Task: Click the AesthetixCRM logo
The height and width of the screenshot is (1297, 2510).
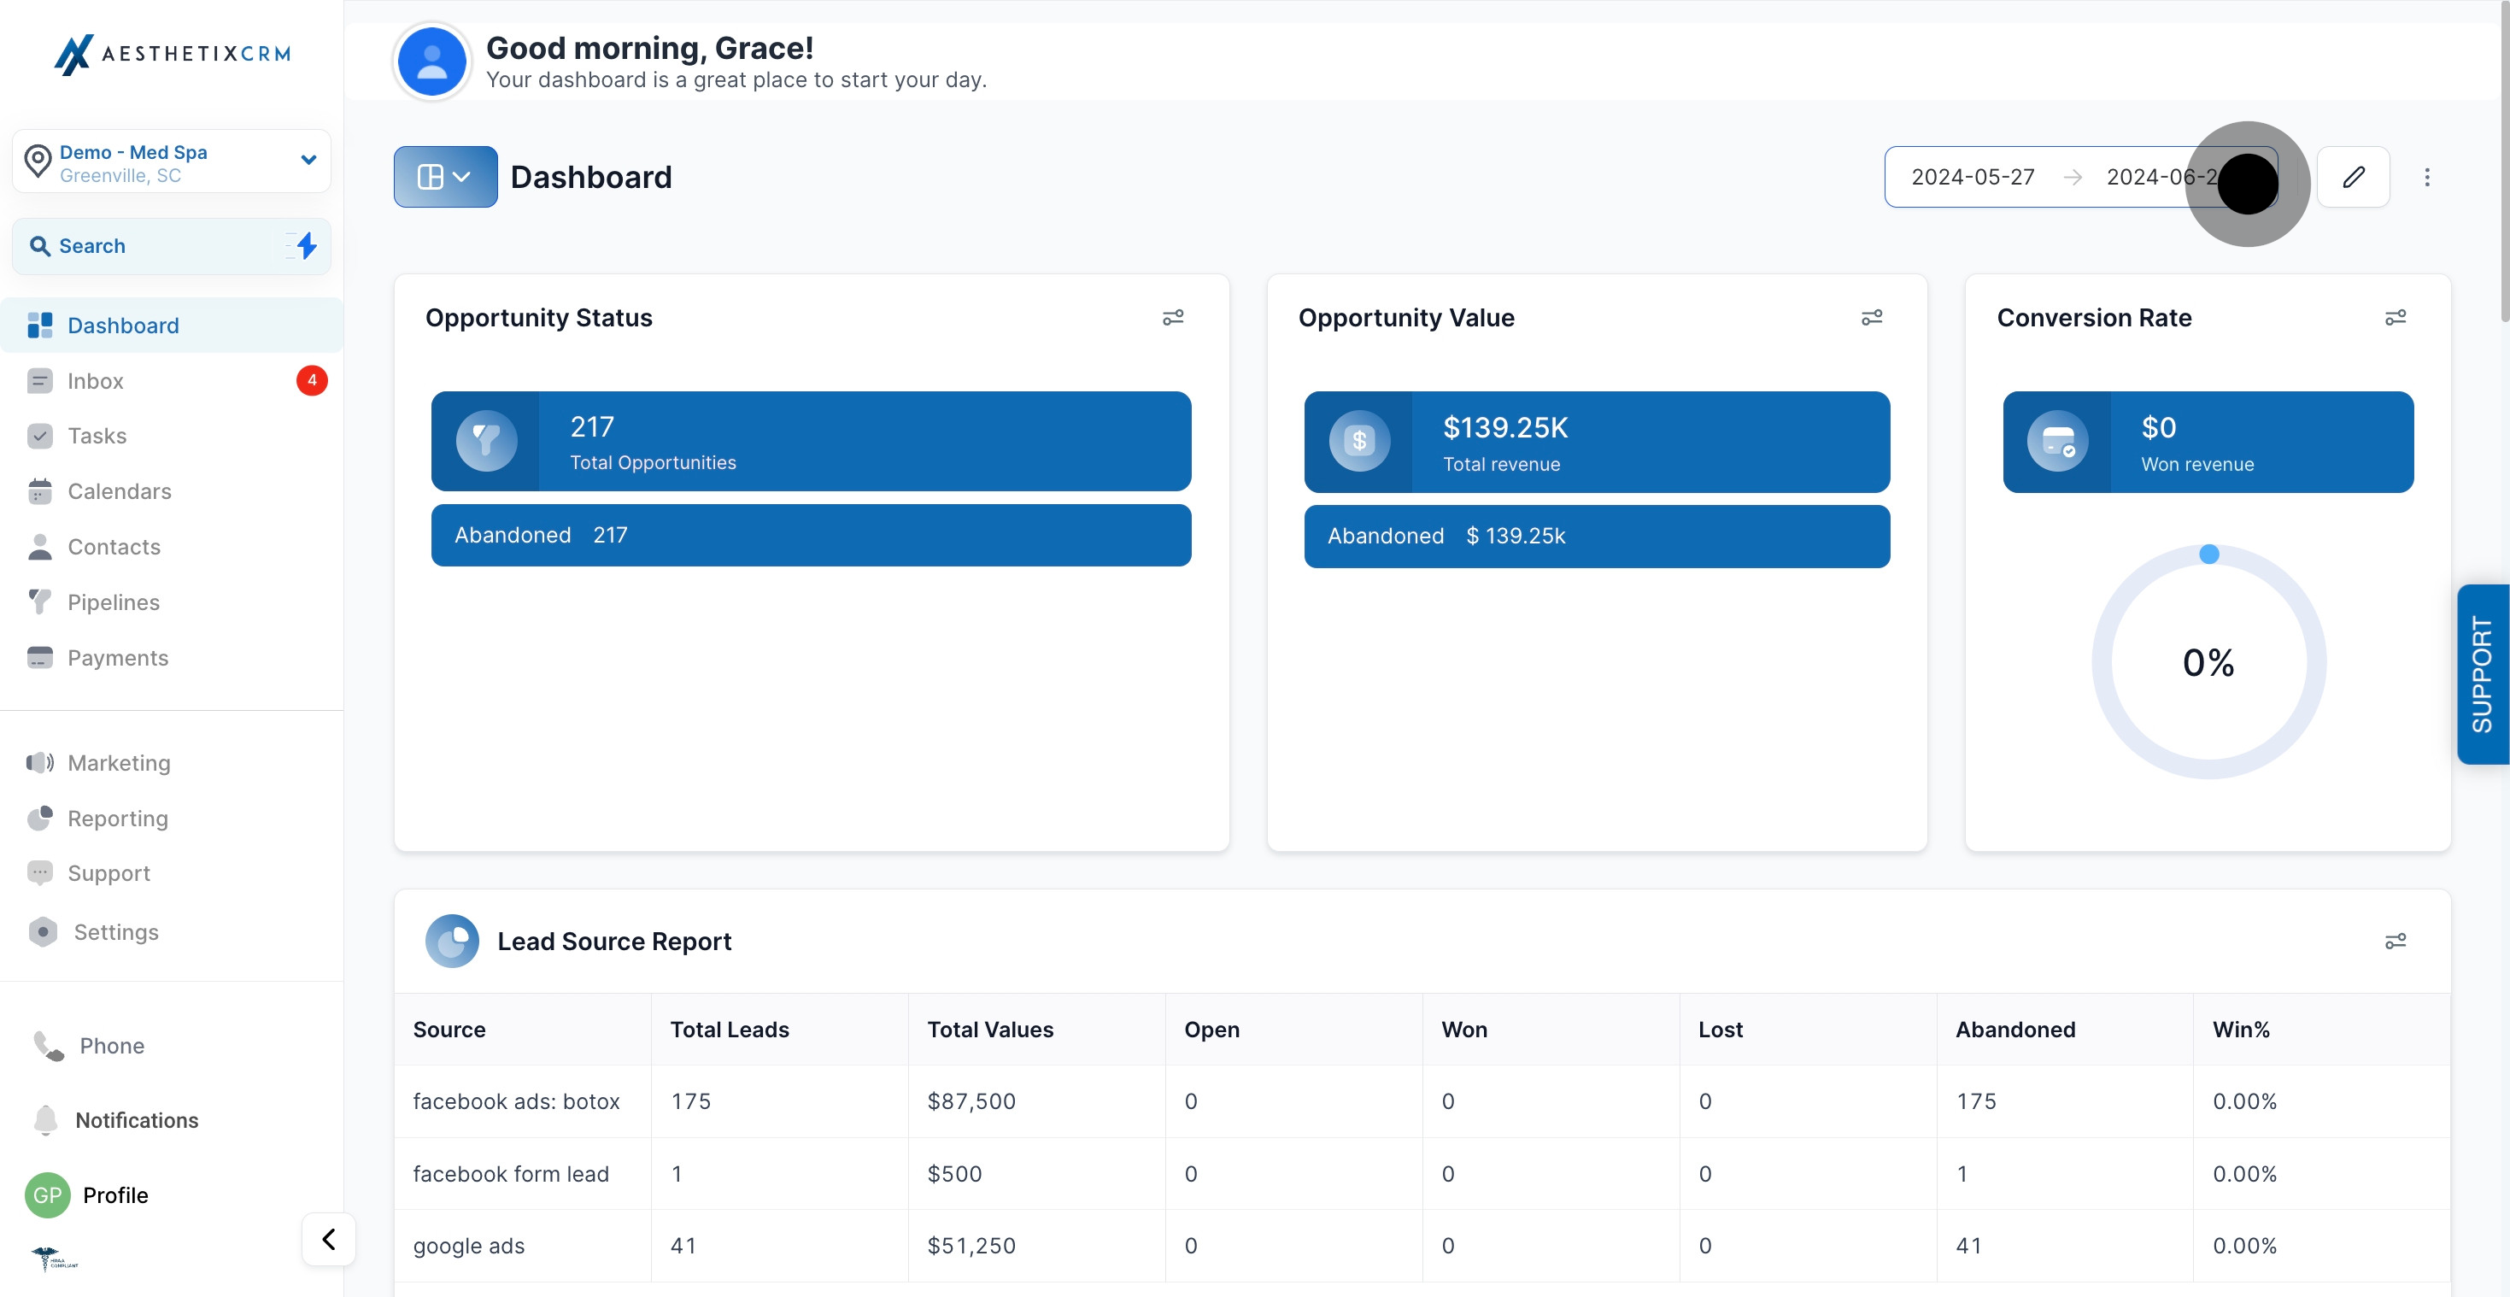Action: [x=172, y=54]
